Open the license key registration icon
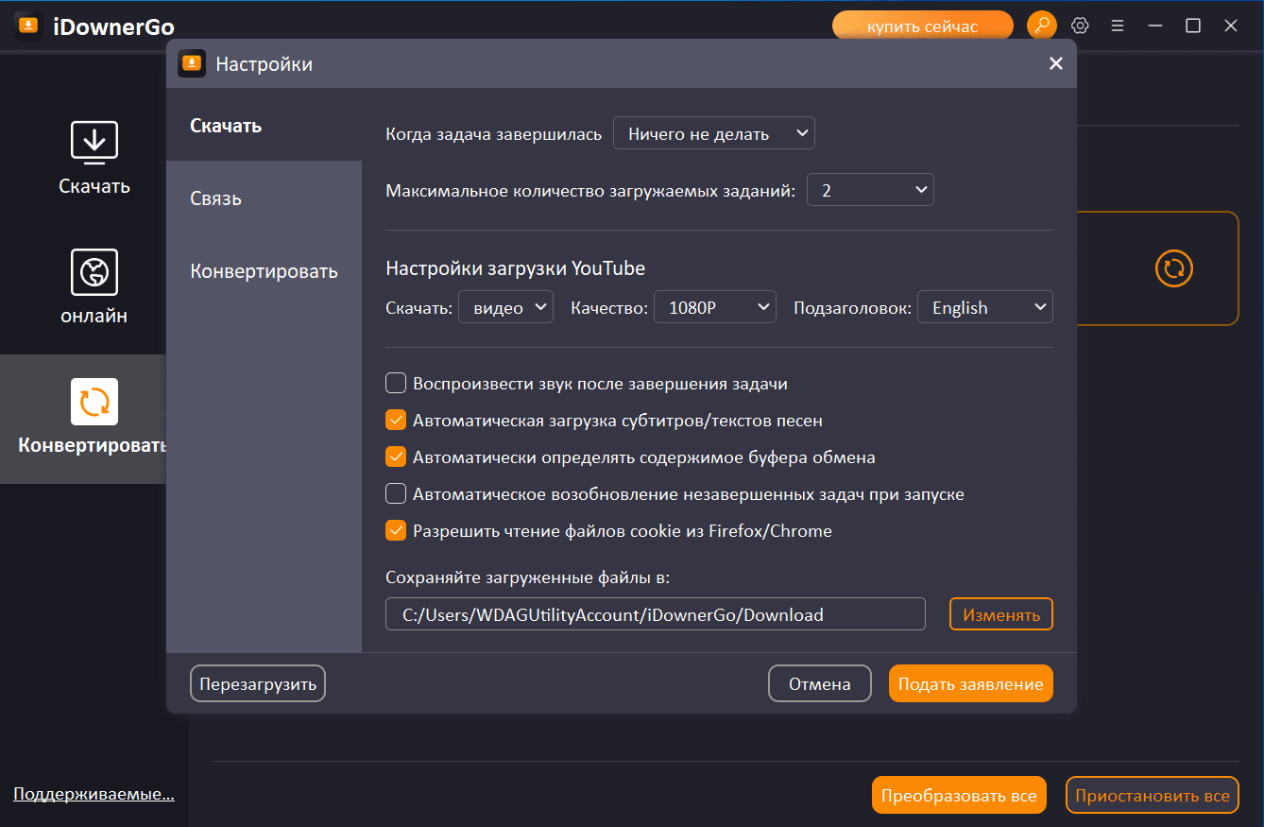Viewport: 1264px width, 827px height. click(1042, 26)
